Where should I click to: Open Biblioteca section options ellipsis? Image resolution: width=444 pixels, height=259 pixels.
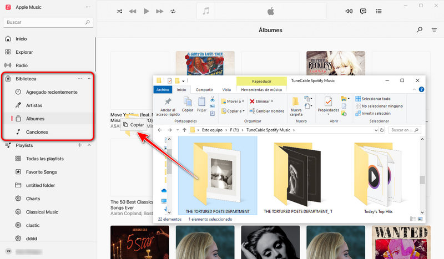[80, 79]
